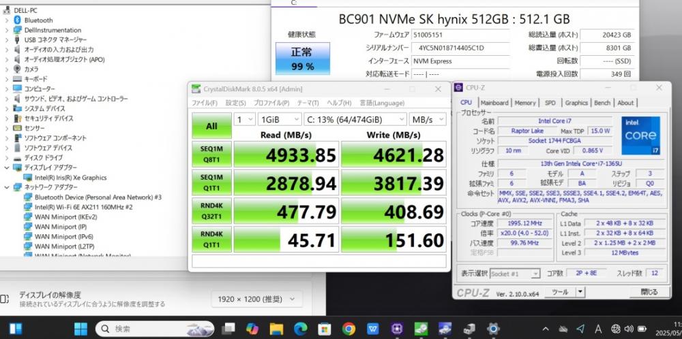This screenshot has height=339, width=682.
Task: Click the green All benchmark button
Action: 212,126
